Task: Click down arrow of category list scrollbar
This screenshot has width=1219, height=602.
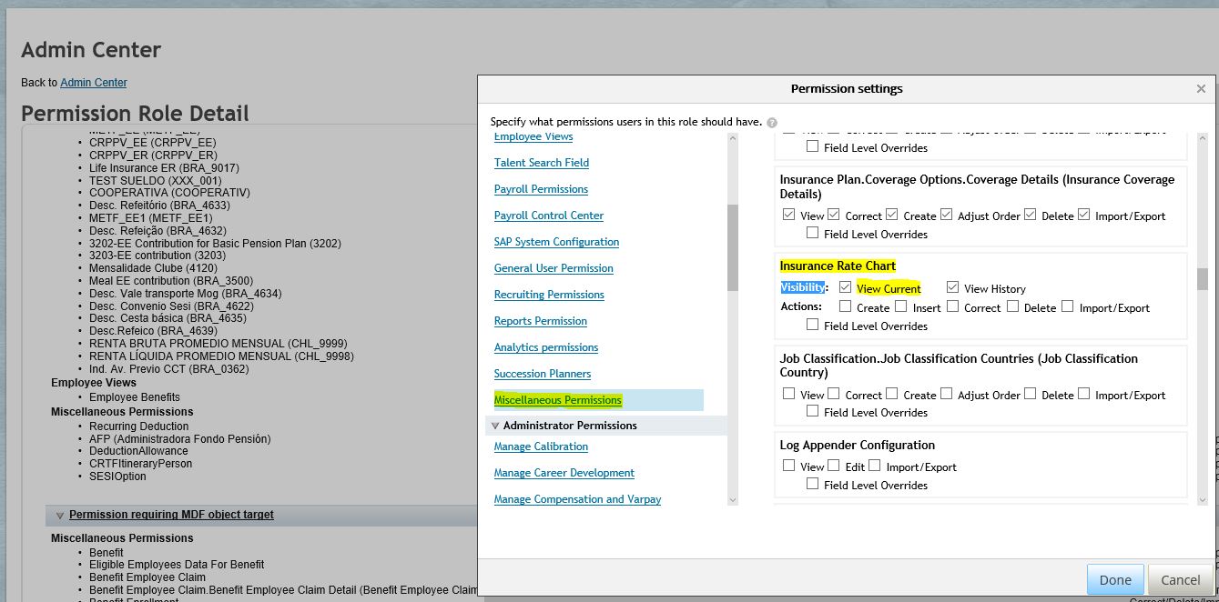Action: pyautogui.click(x=733, y=499)
